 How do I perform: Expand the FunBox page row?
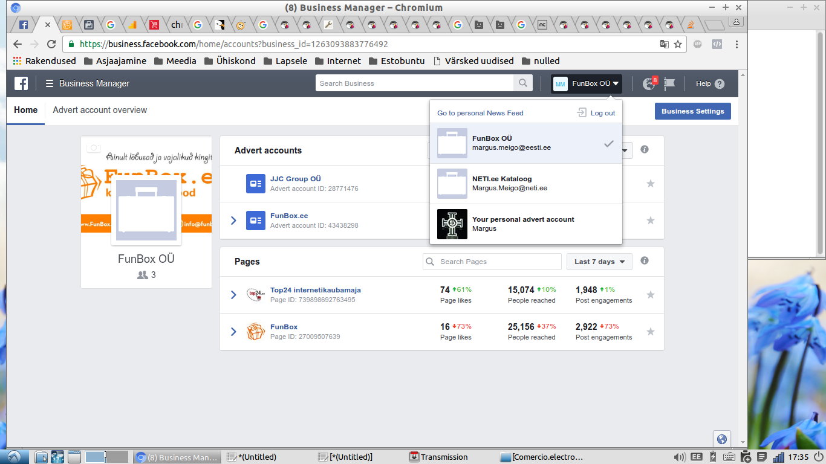pyautogui.click(x=233, y=332)
